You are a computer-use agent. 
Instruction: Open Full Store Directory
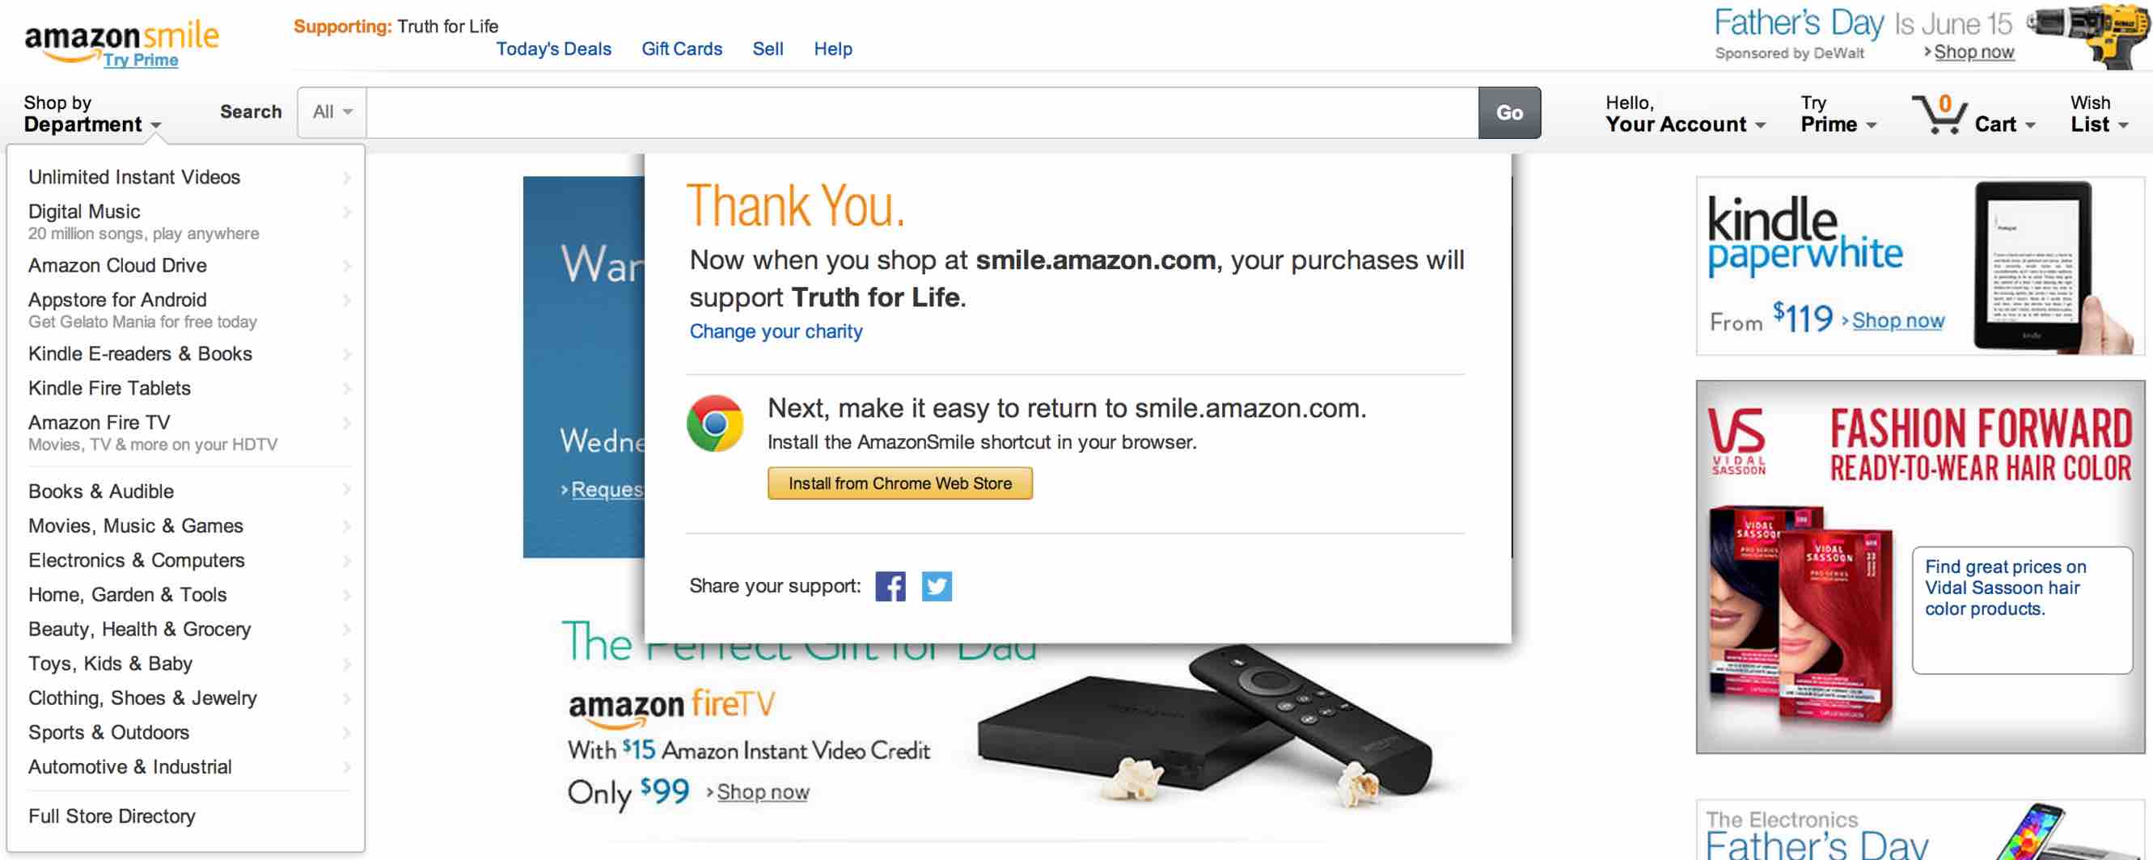coord(112,816)
